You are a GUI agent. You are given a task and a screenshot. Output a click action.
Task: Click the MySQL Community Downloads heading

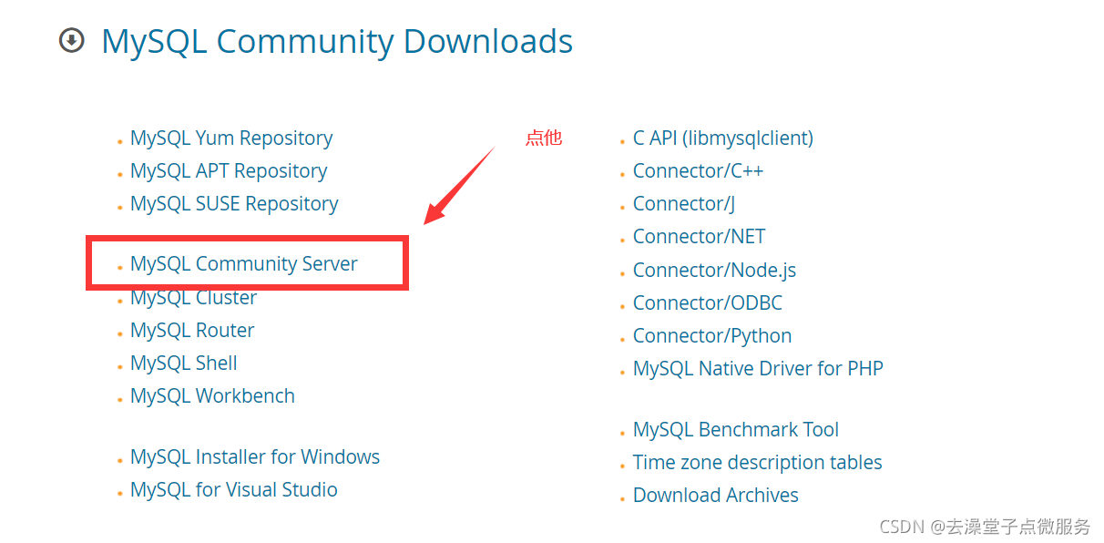337,42
